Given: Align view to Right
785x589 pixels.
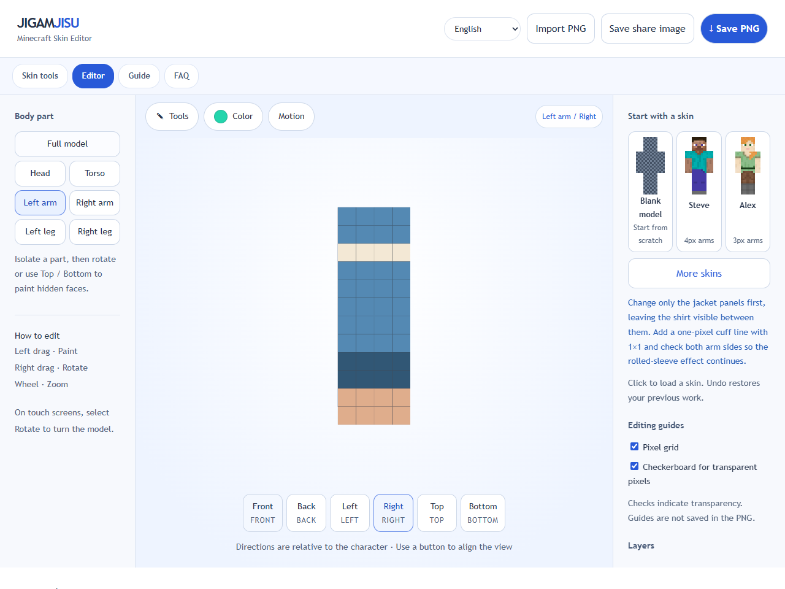Looking at the screenshot, I should (394, 513).
